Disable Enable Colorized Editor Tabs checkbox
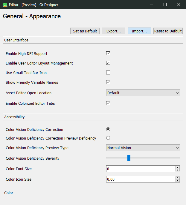 pyautogui.click(x=108, y=103)
